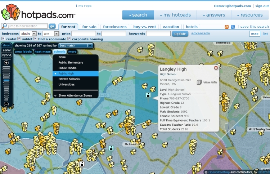Expand the answers menu
270x174 pixels.
(x=214, y=15)
